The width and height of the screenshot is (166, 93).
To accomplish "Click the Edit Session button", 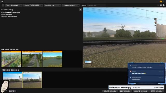I will 125,91.
